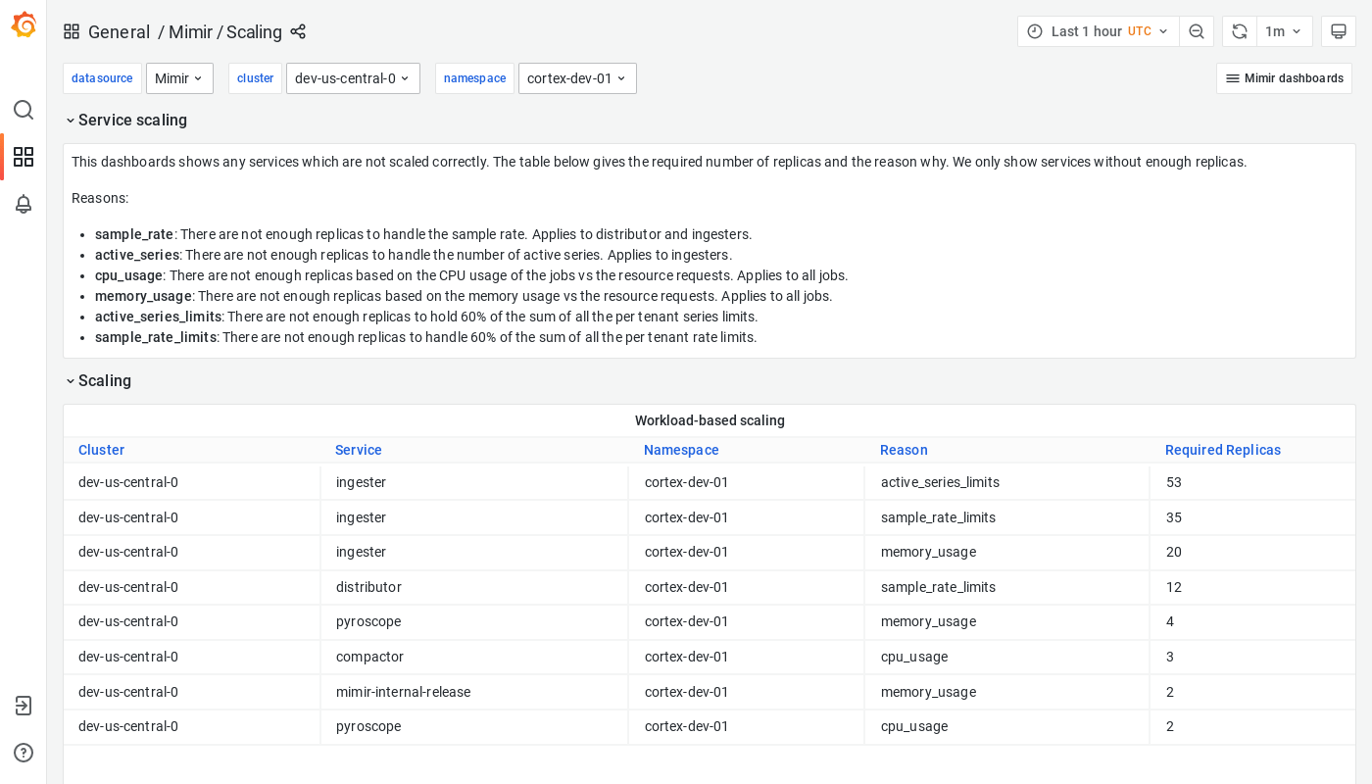Open the dev-us-central-0 cluster dropdown

click(353, 77)
